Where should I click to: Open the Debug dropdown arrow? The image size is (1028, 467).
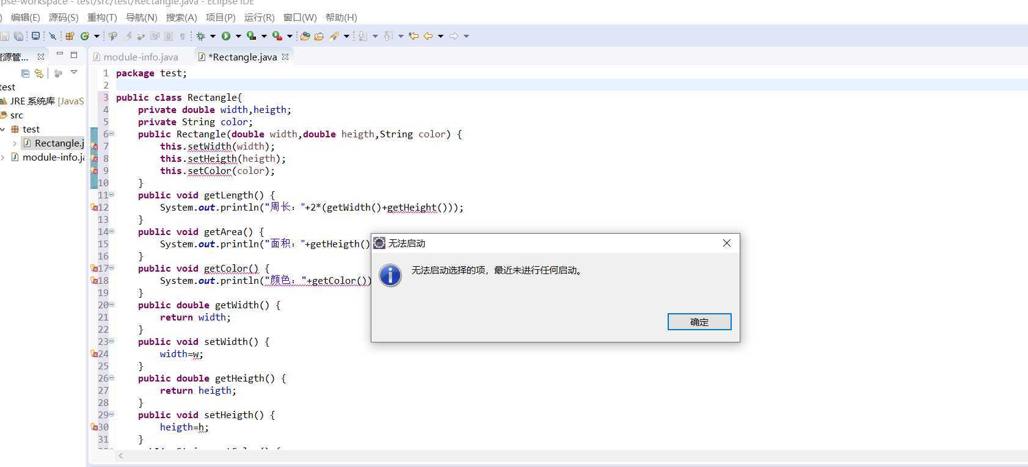point(213,36)
